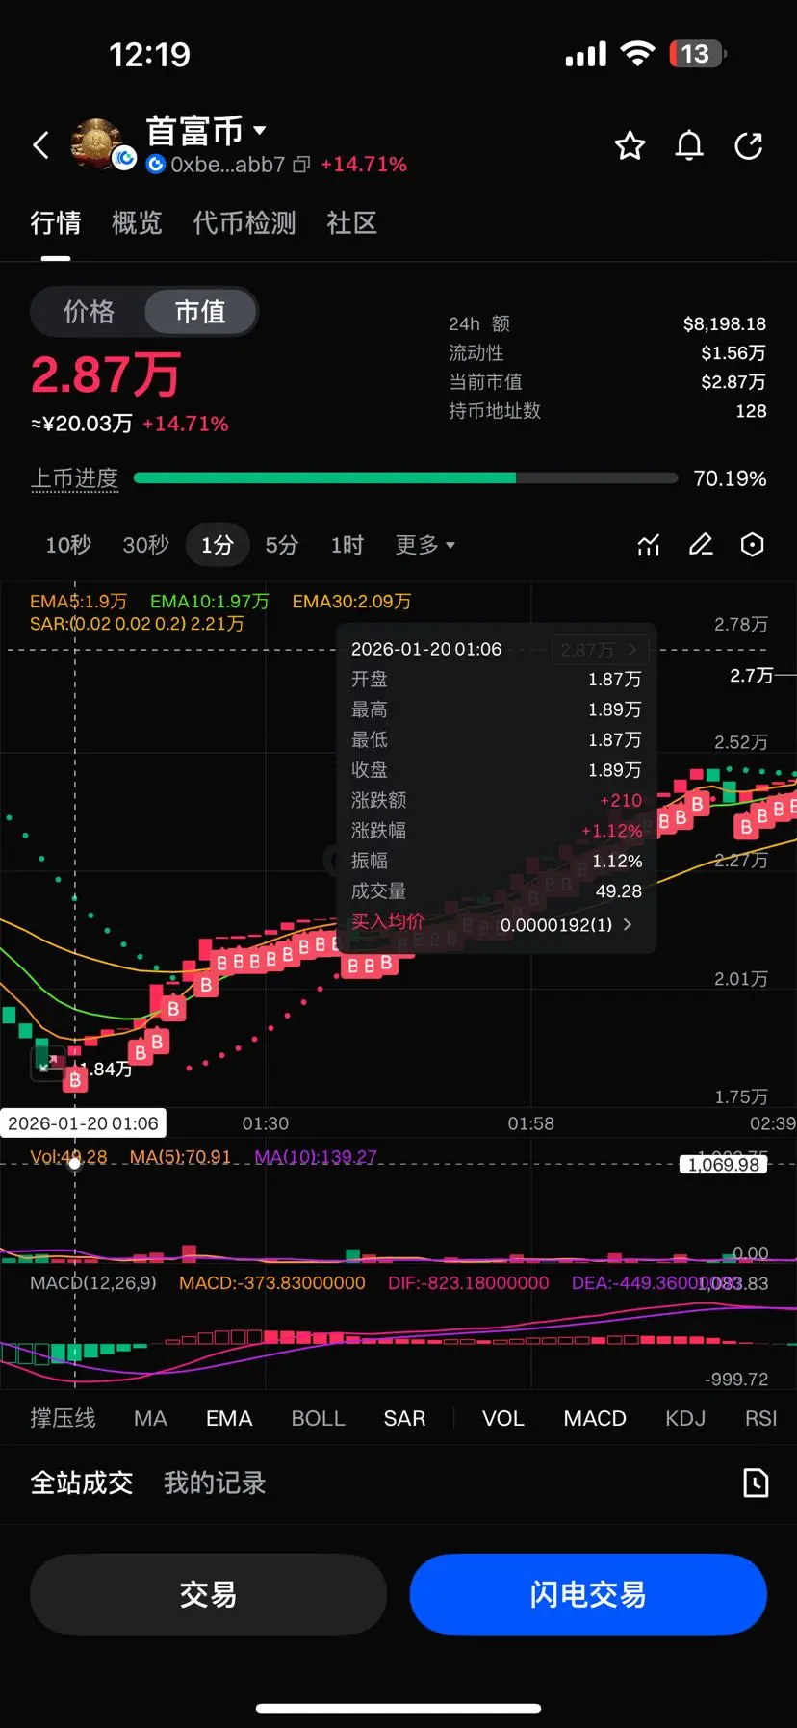Select the 10秒 interval
797x1728 pixels.
[68, 545]
